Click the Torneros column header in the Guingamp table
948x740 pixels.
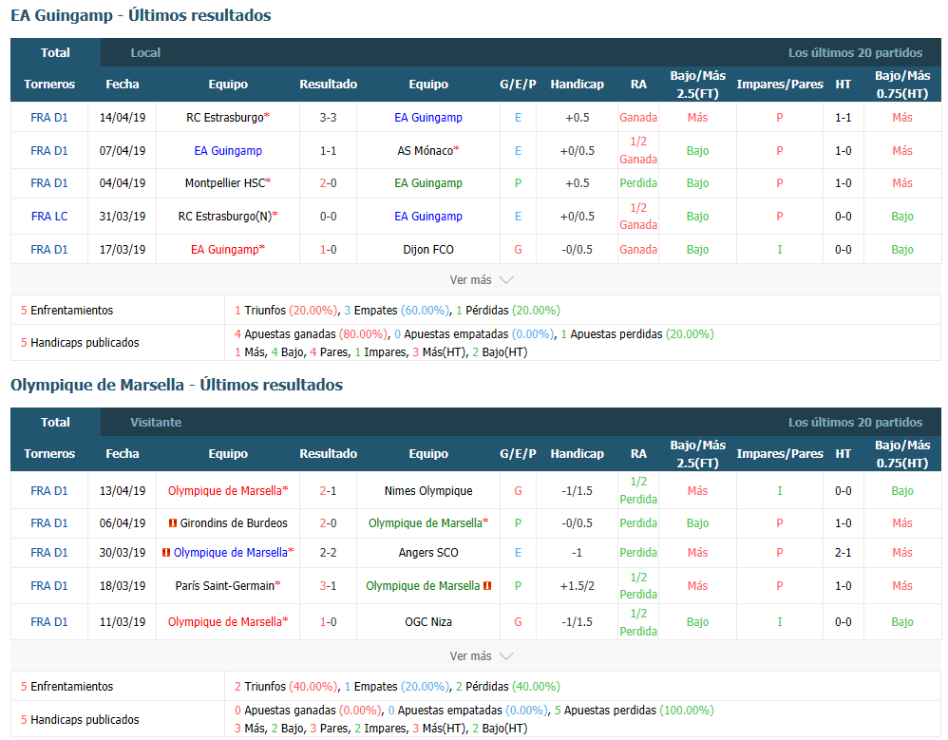click(49, 84)
